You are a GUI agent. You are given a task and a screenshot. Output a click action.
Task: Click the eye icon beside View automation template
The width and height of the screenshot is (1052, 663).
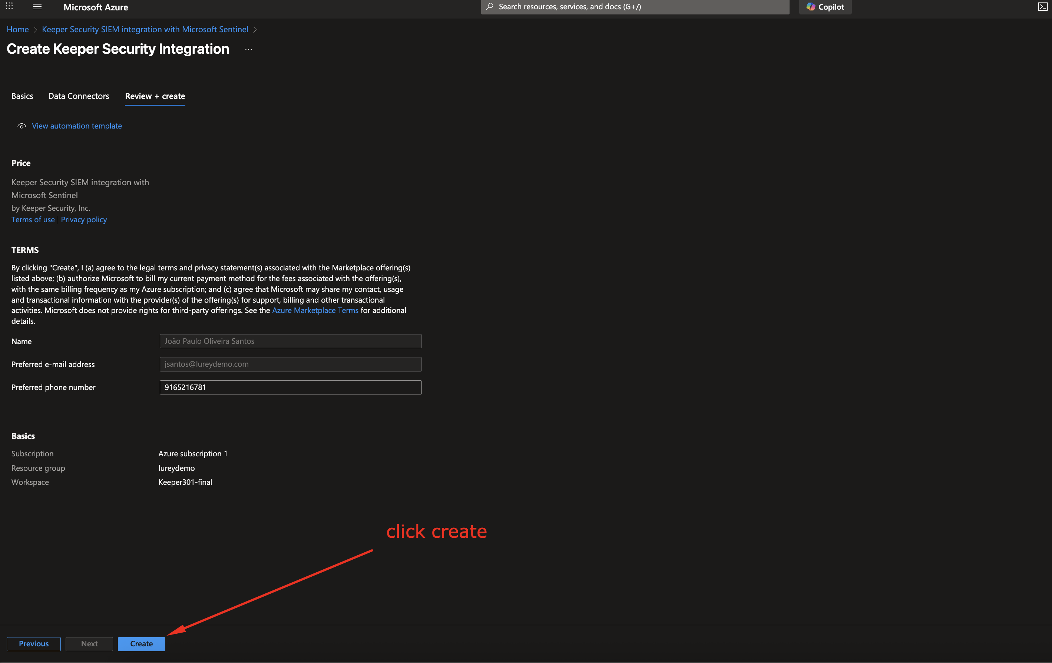pos(21,126)
